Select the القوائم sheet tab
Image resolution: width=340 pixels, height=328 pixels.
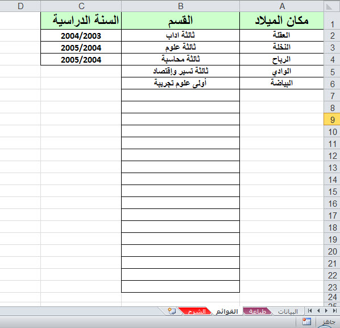pyautogui.click(x=227, y=311)
